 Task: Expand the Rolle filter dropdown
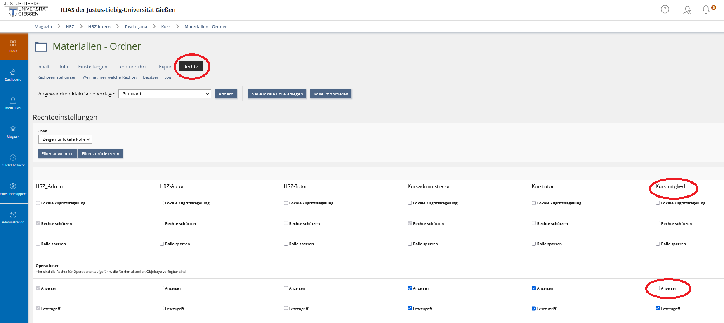[x=65, y=139]
